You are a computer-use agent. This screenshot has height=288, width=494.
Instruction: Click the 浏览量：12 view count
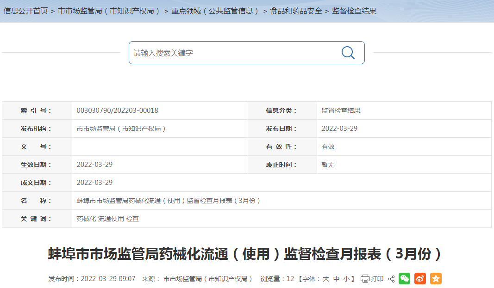(x=277, y=279)
